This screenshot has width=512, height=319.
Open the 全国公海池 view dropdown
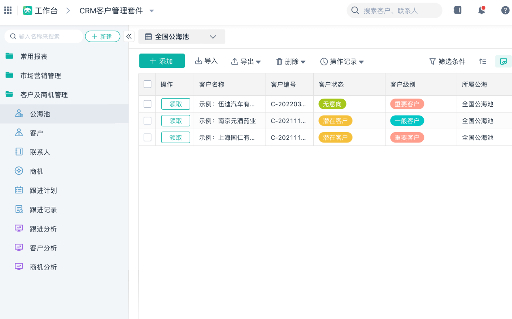point(182,37)
